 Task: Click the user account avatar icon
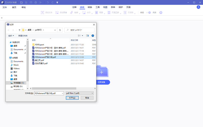(198, 7)
